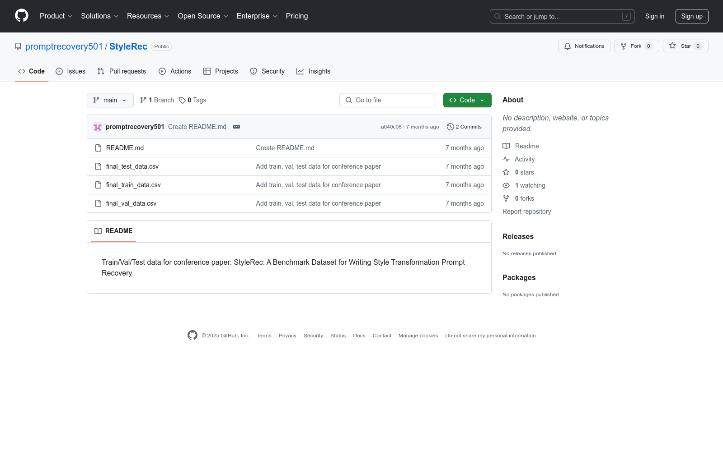Image resolution: width=723 pixels, height=451 pixels.
Task: Open final_test_data.csv
Action: pos(132,166)
